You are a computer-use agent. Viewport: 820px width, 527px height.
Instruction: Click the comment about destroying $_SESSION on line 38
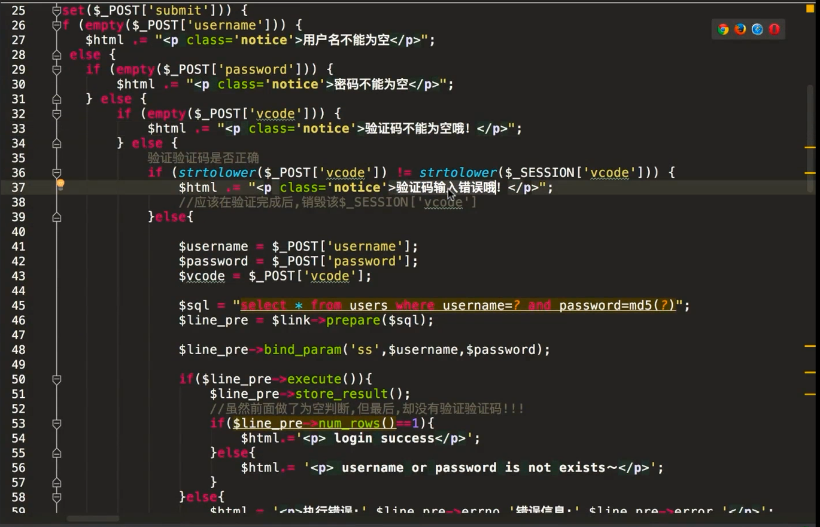pyautogui.click(x=328, y=202)
